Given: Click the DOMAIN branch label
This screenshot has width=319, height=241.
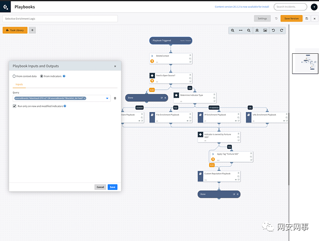Looking at the screenshot, I should point(139,108).
